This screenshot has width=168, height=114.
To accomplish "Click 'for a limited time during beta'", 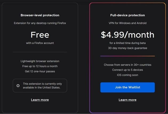I will [x=127, y=43].
